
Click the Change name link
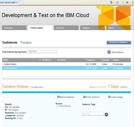click(37, 87)
